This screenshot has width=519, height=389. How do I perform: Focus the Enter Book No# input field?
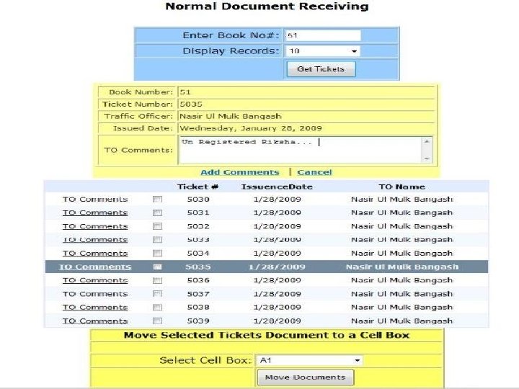pos(322,35)
